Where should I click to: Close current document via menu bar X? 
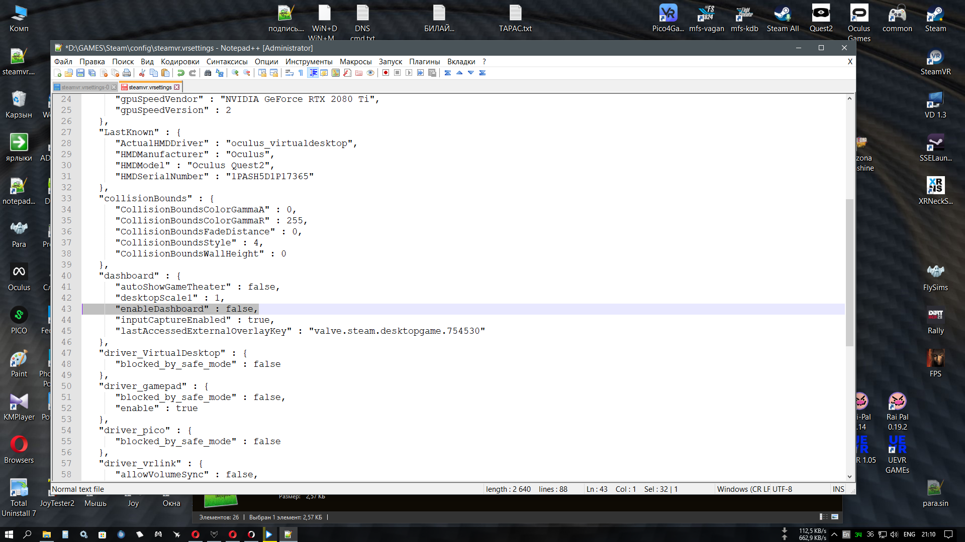[850, 62]
